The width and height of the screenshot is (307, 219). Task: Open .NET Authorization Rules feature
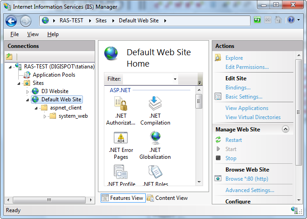(121, 111)
